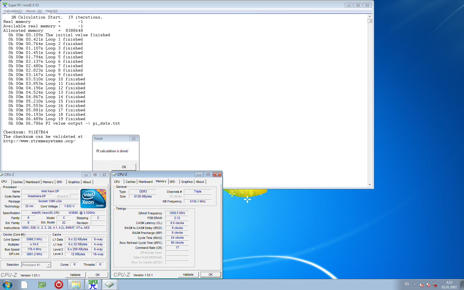The image size is (464, 290).
Task: Select CPU tab in Memory CPU-Z window
Action: click(117, 182)
